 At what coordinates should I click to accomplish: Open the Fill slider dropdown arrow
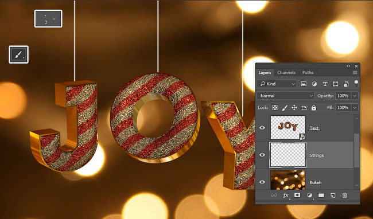355,108
